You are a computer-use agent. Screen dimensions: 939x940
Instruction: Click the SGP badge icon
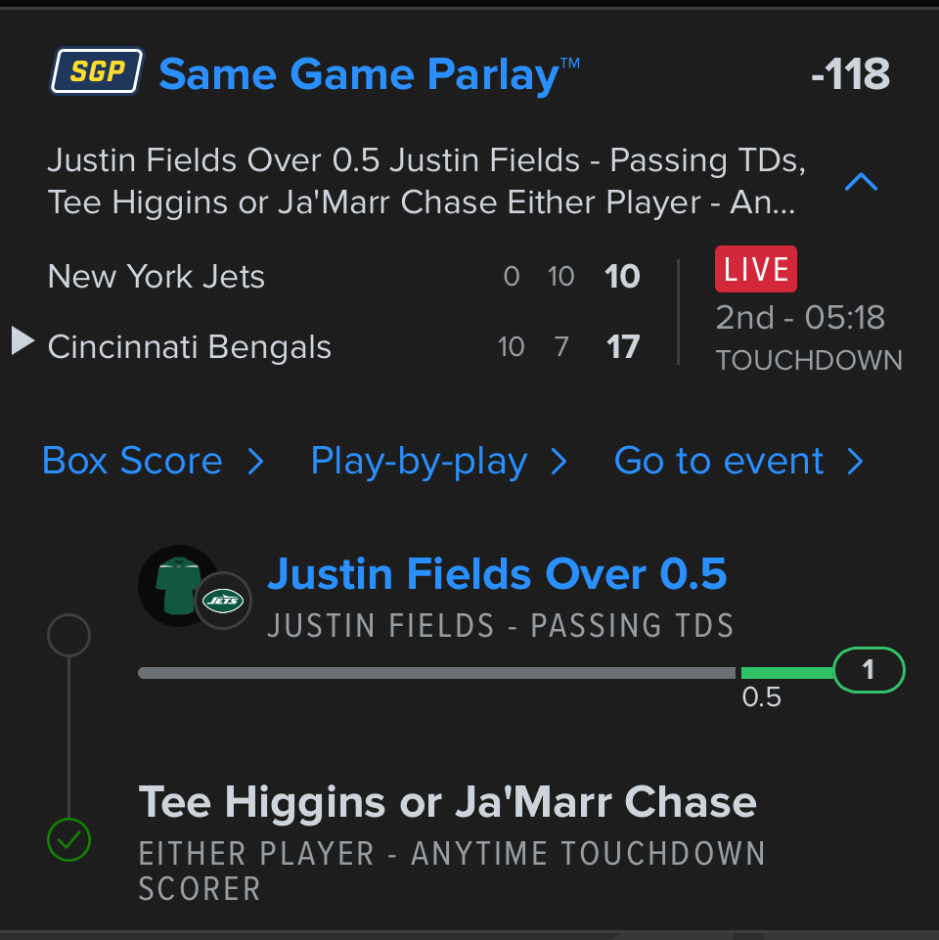(x=96, y=72)
